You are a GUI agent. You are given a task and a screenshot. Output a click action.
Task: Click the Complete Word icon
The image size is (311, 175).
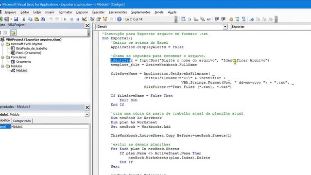point(208,19)
